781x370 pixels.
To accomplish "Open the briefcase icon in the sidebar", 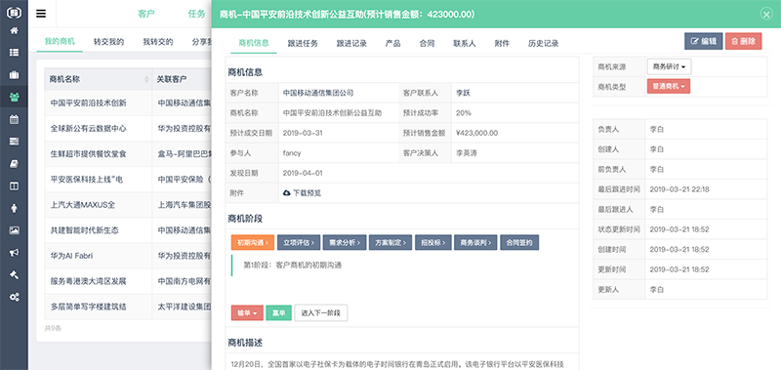I will coord(14,75).
